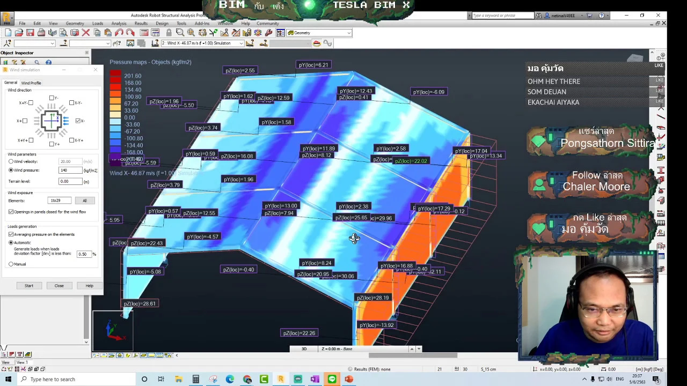
Task: Click the blue help icon in Object Inspector
Action: tap(48, 63)
